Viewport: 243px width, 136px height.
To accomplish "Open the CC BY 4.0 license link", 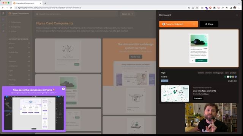I will [232, 81].
